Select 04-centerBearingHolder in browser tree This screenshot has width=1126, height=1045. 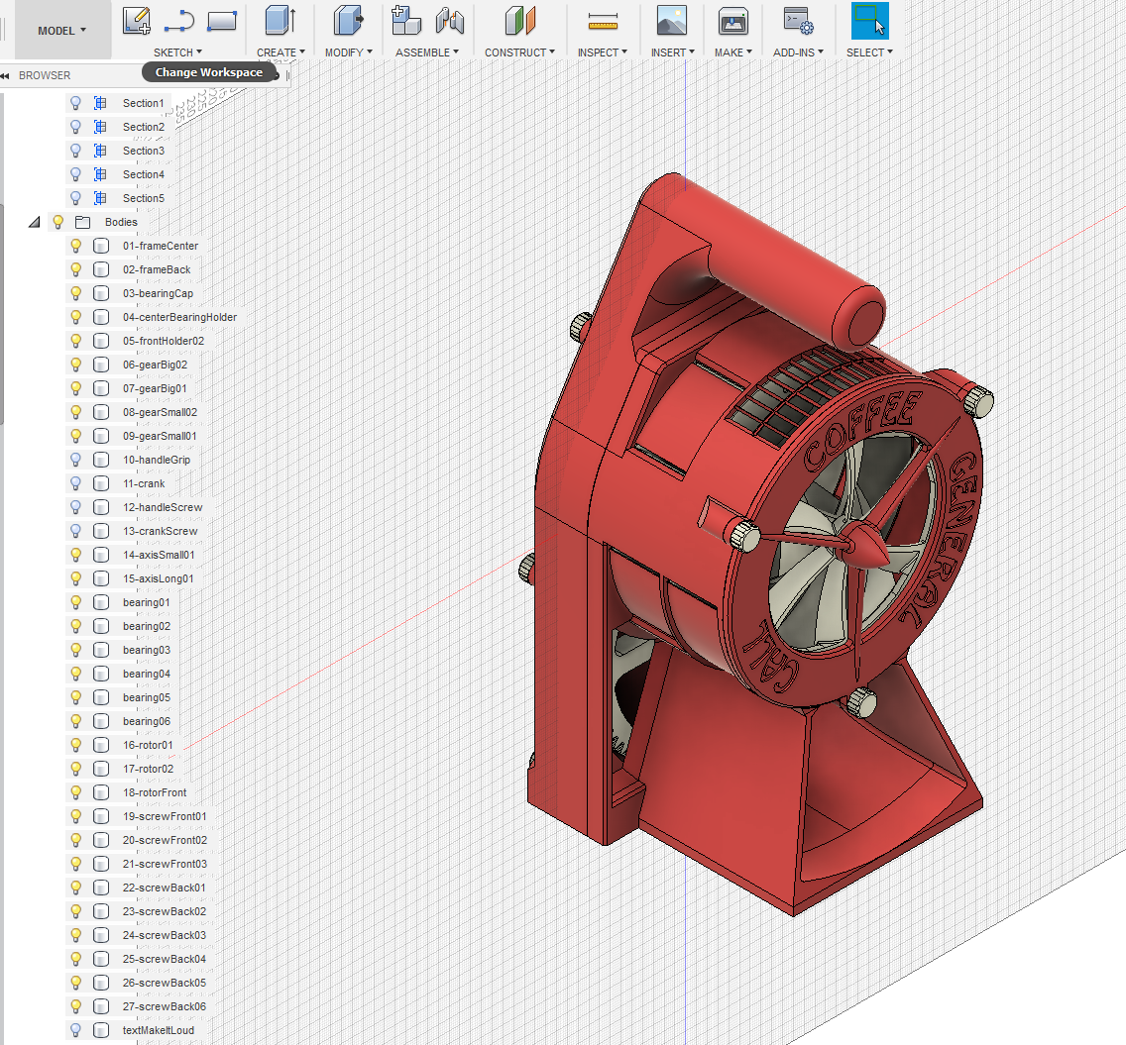coord(179,317)
